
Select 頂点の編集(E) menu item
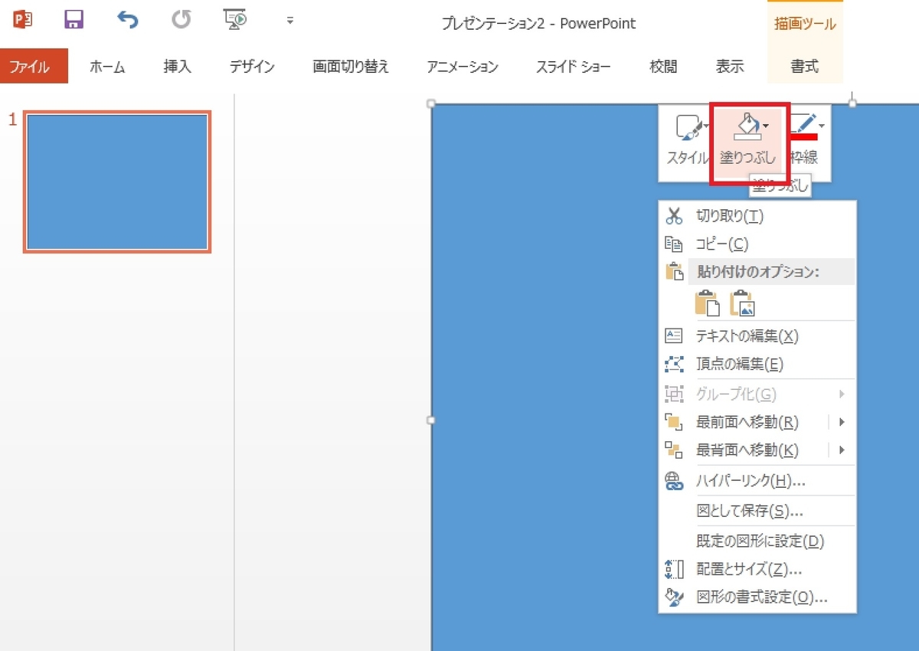[757, 364]
